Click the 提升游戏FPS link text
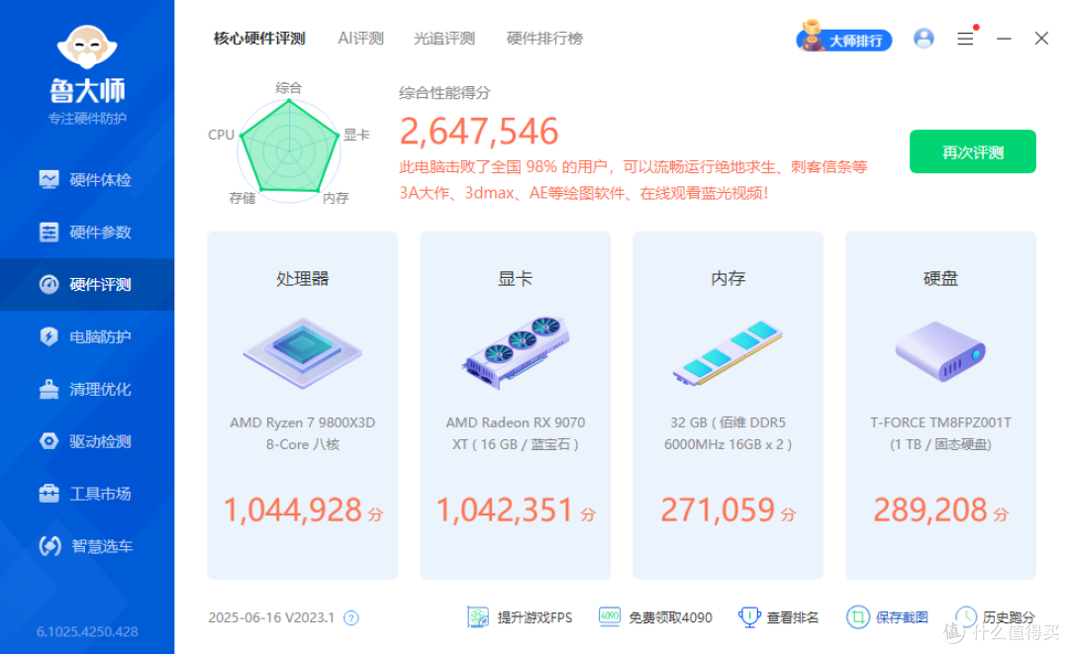This screenshot has height=654, width=1069. click(534, 618)
